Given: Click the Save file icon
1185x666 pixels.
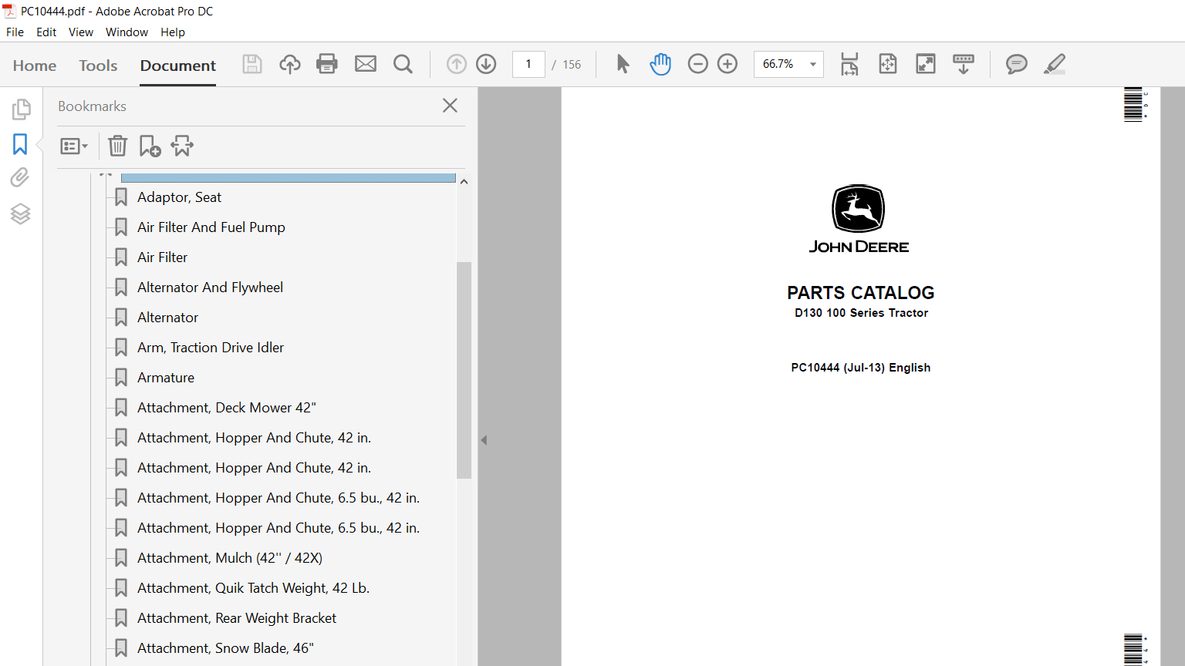Looking at the screenshot, I should click(252, 64).
